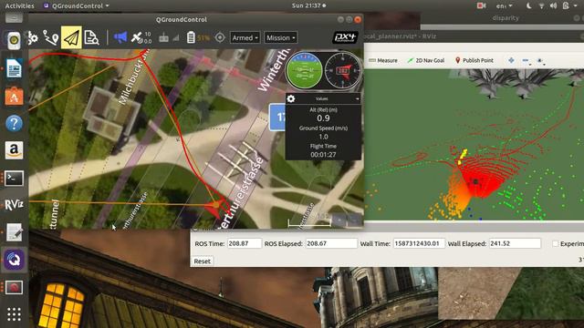Click the compass heading instrument
Image resolution: width=584 pixels, height=328 pixels.
[343, 70]
